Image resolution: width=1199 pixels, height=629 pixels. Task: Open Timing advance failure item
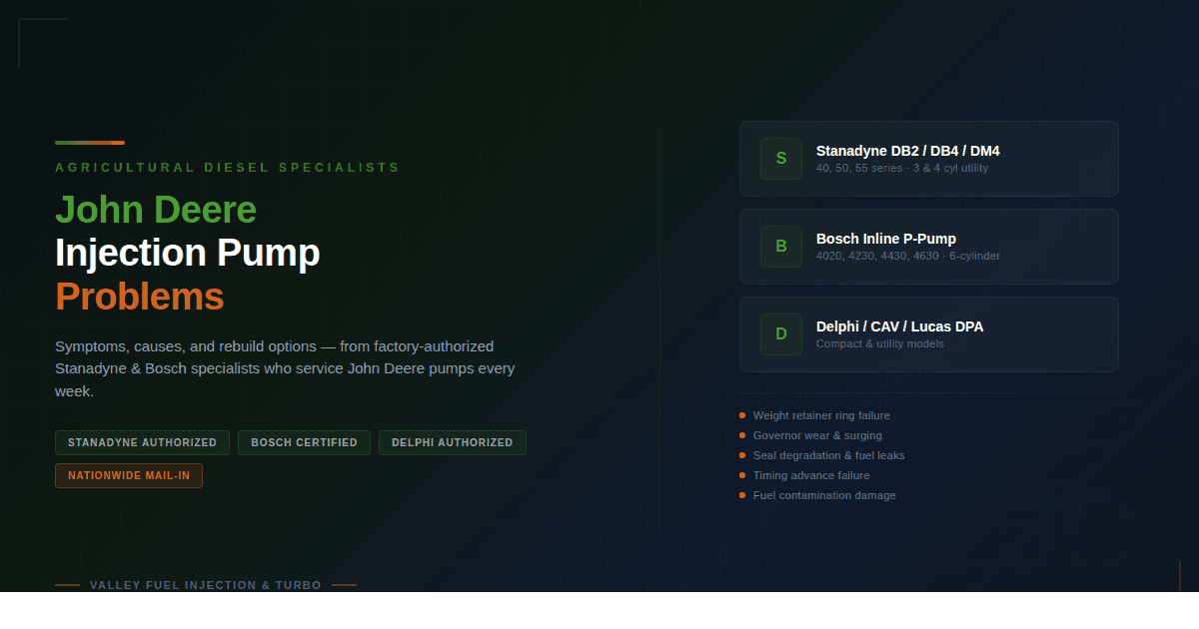click(810, 475)
